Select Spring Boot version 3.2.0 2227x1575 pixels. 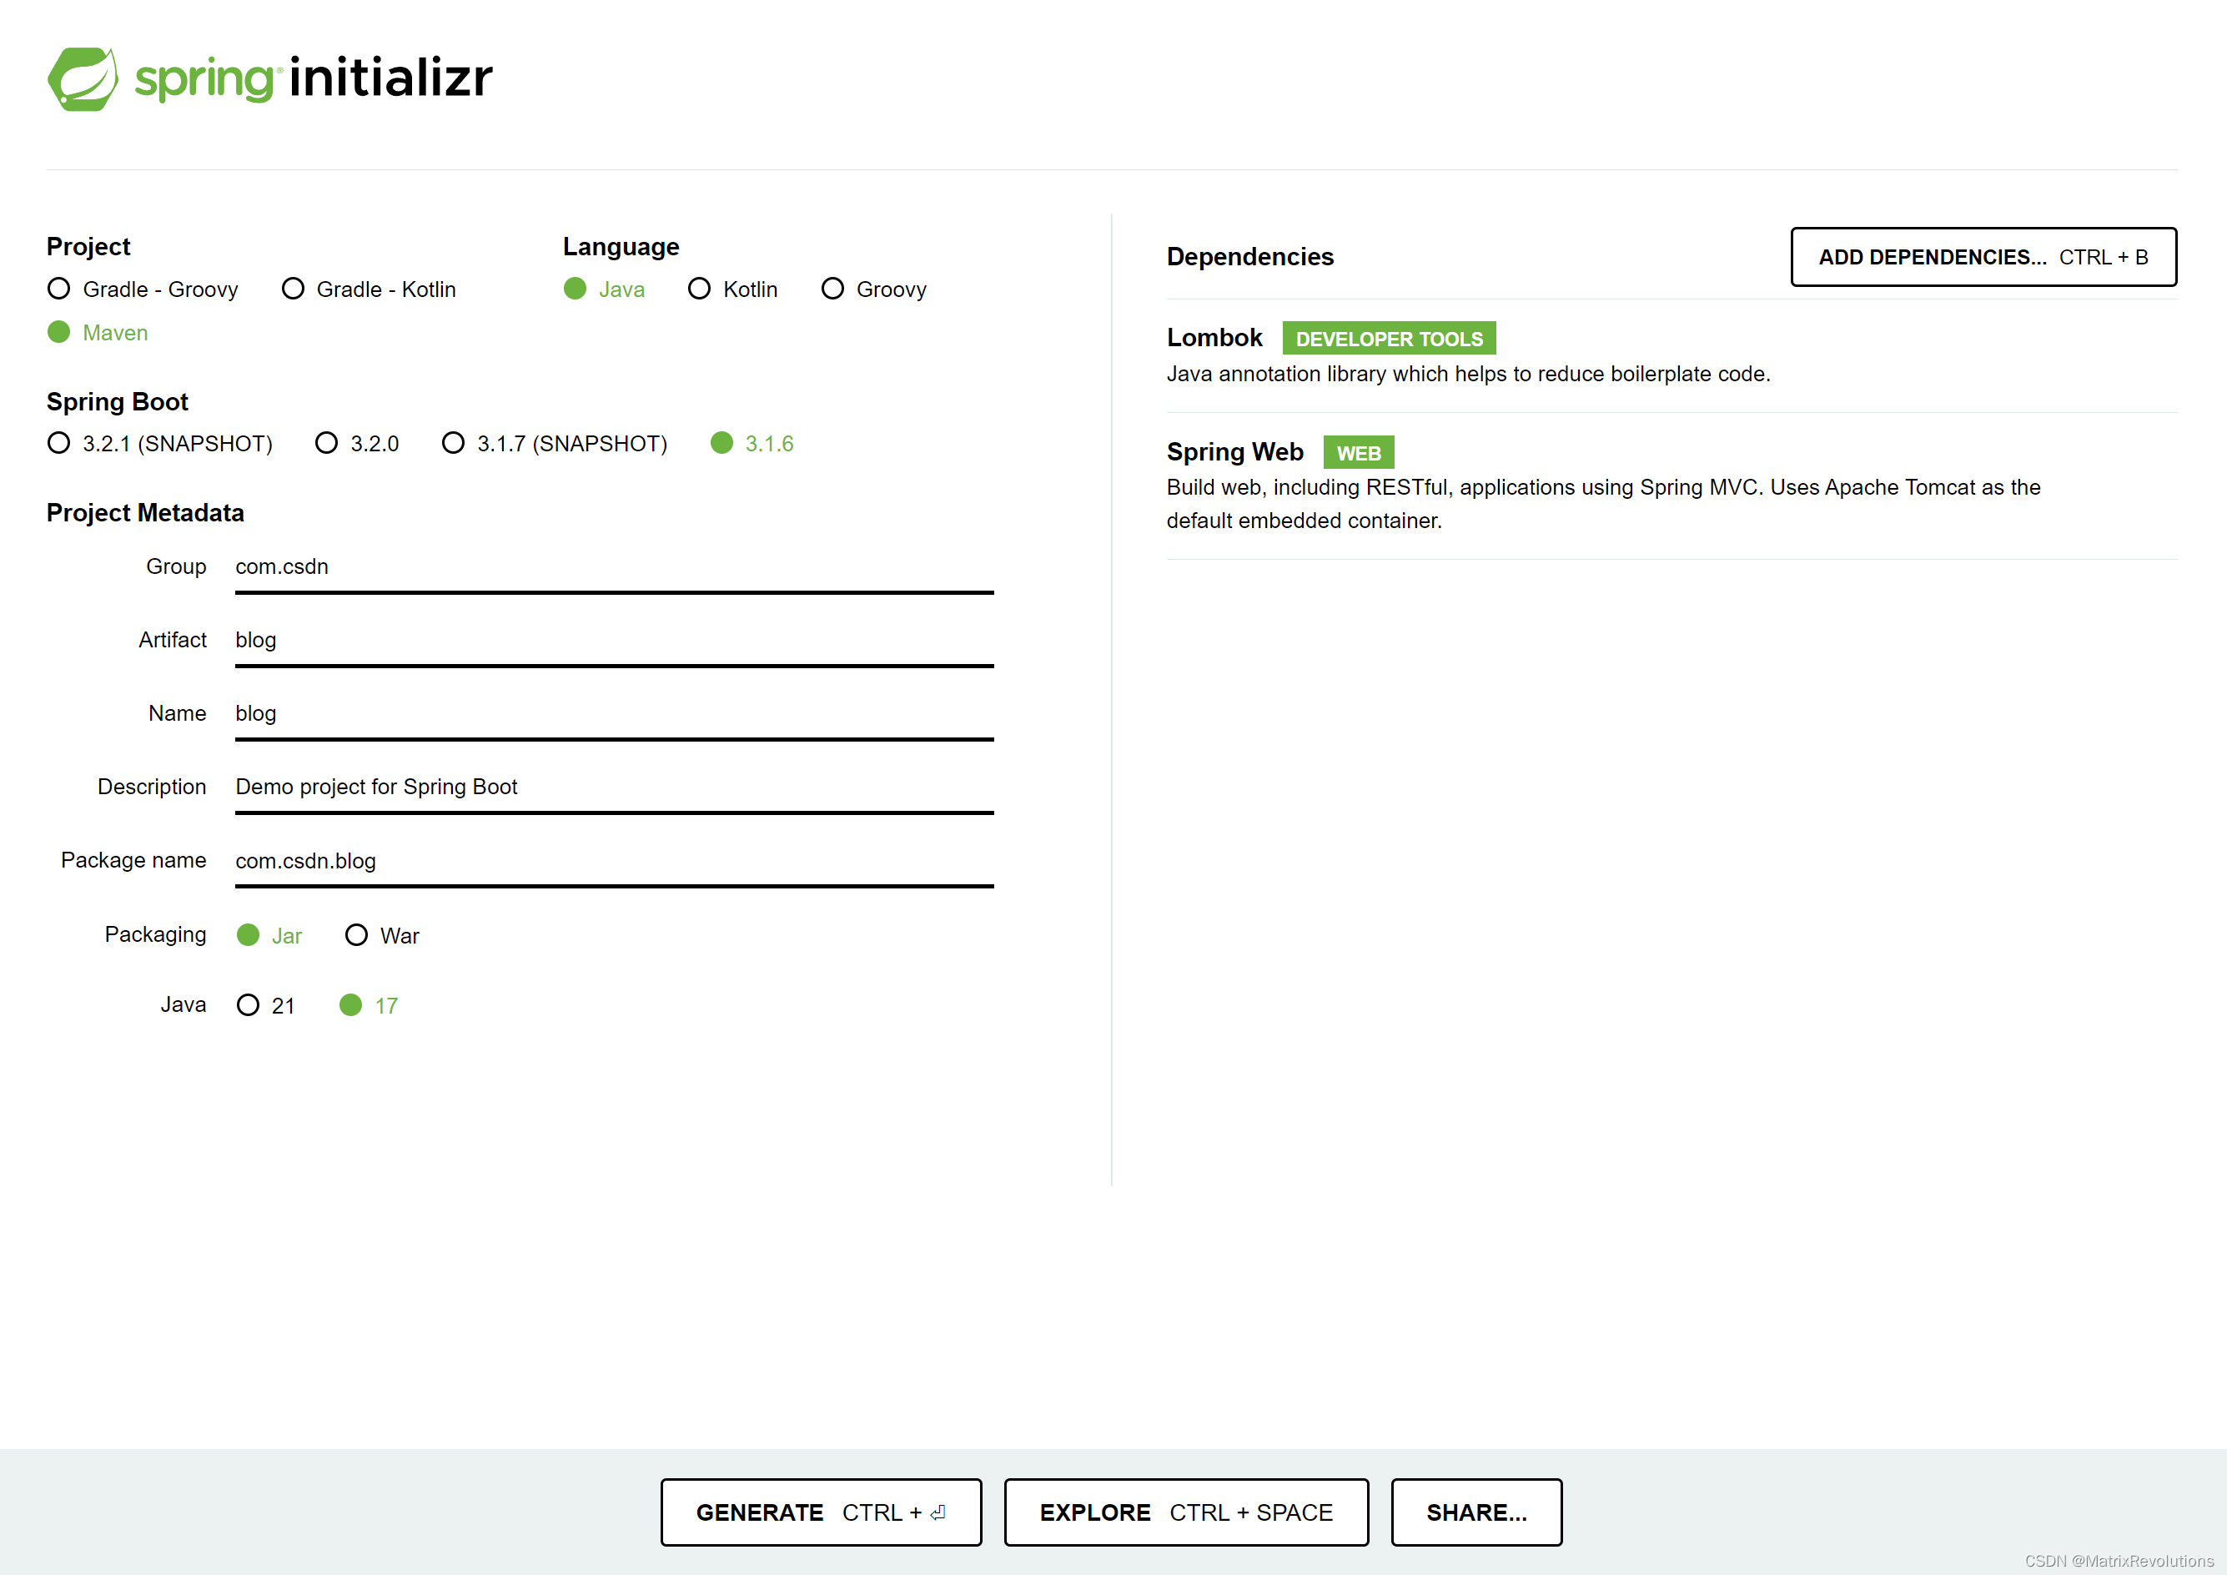pyautogui.click(x=357, y=443)
